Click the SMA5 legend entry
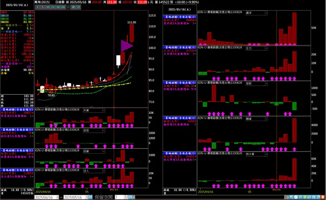This screenshot has height=200, width=326. coord(17,13)
